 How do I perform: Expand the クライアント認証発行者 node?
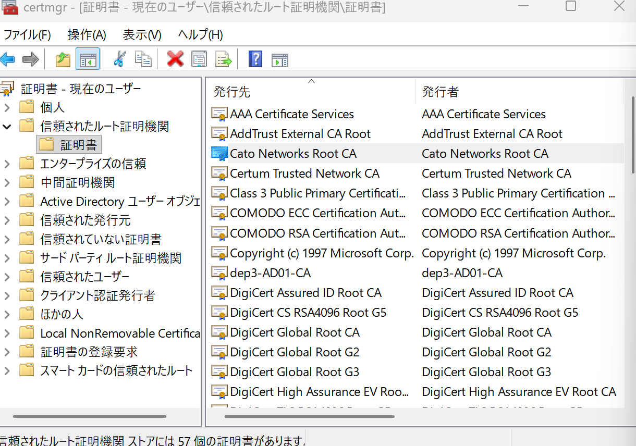[x=7, y=296]
